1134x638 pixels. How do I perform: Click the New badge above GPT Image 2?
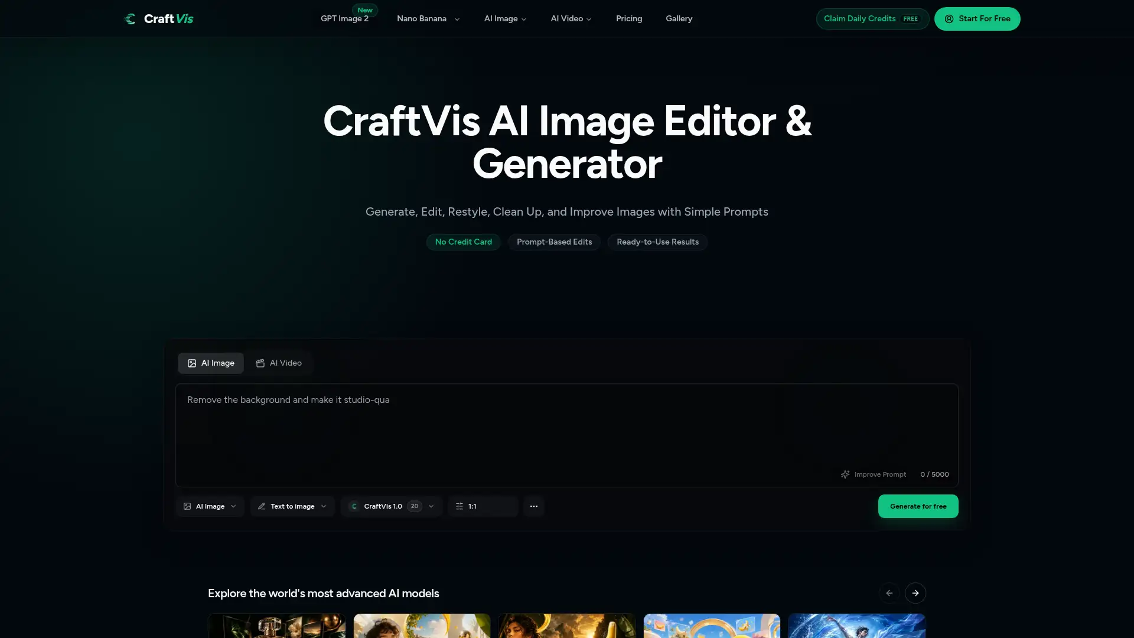[x=365, y=10]
